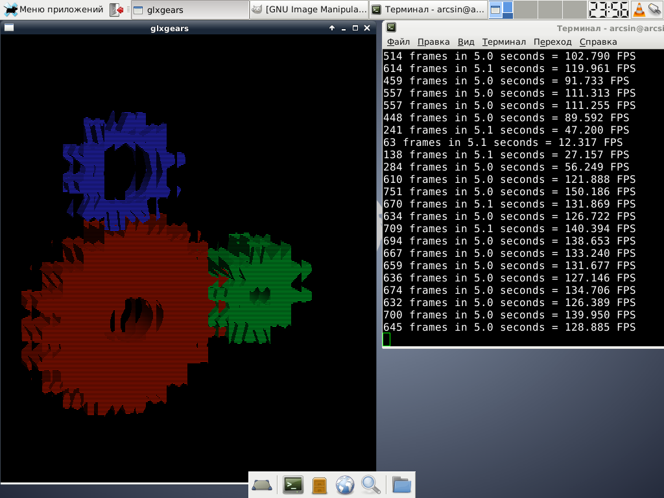Click terminal line ending 27.157 FPS
Screen dimensions: 664x498
[506, 154]
